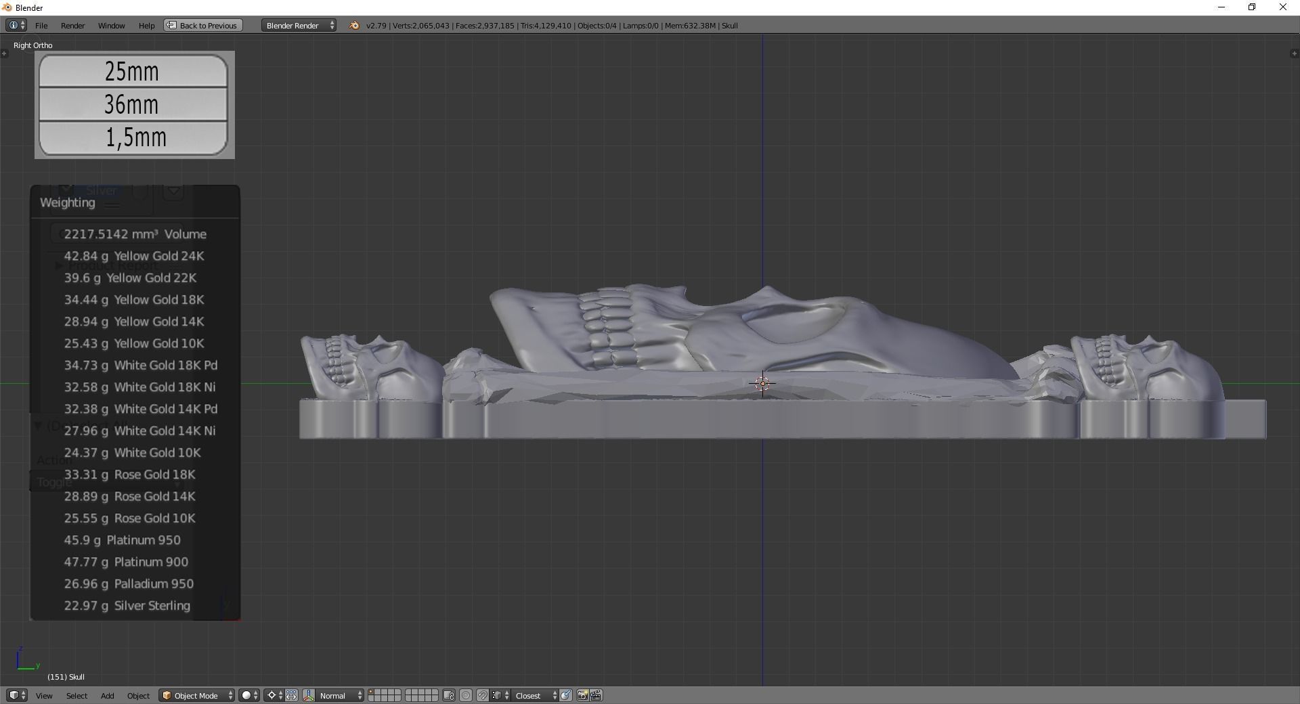This screenshot has width=1300, height=704.
Task: Open the Select menu in viewport header
Action: coord(77,696)
